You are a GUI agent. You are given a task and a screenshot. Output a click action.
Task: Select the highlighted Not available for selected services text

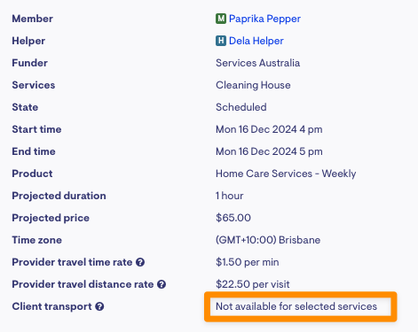coord(296,306)
